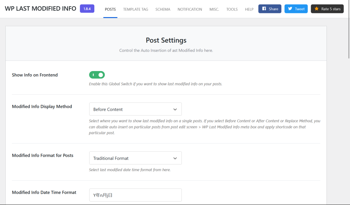Viewport: 350px width, 205px height.
Task: Click 'Control the Auto Insertion' subtitle text
Action: 166,51
